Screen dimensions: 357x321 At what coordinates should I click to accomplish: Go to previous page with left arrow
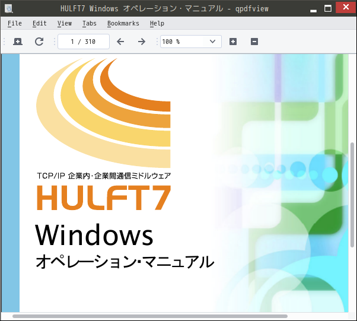pos(120,42)
